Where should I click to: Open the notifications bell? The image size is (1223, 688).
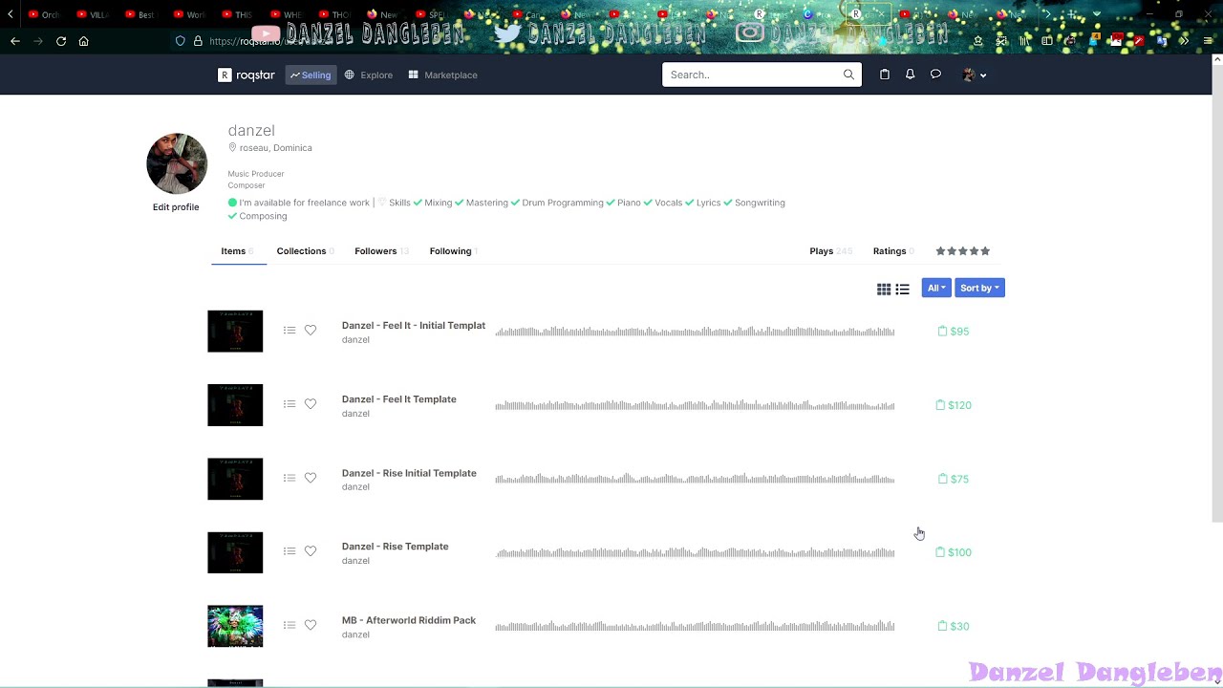click(x=910, y=75)
